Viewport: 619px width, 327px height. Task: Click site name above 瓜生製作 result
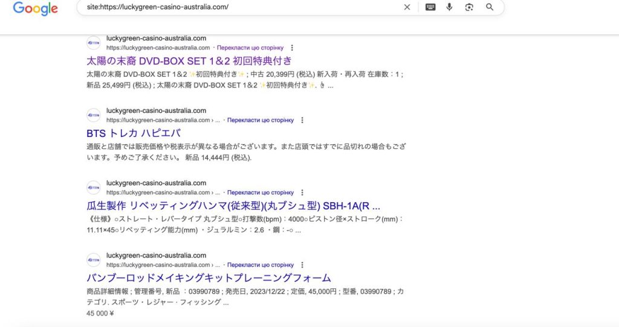pyautogui.click(x=157, y=183)
